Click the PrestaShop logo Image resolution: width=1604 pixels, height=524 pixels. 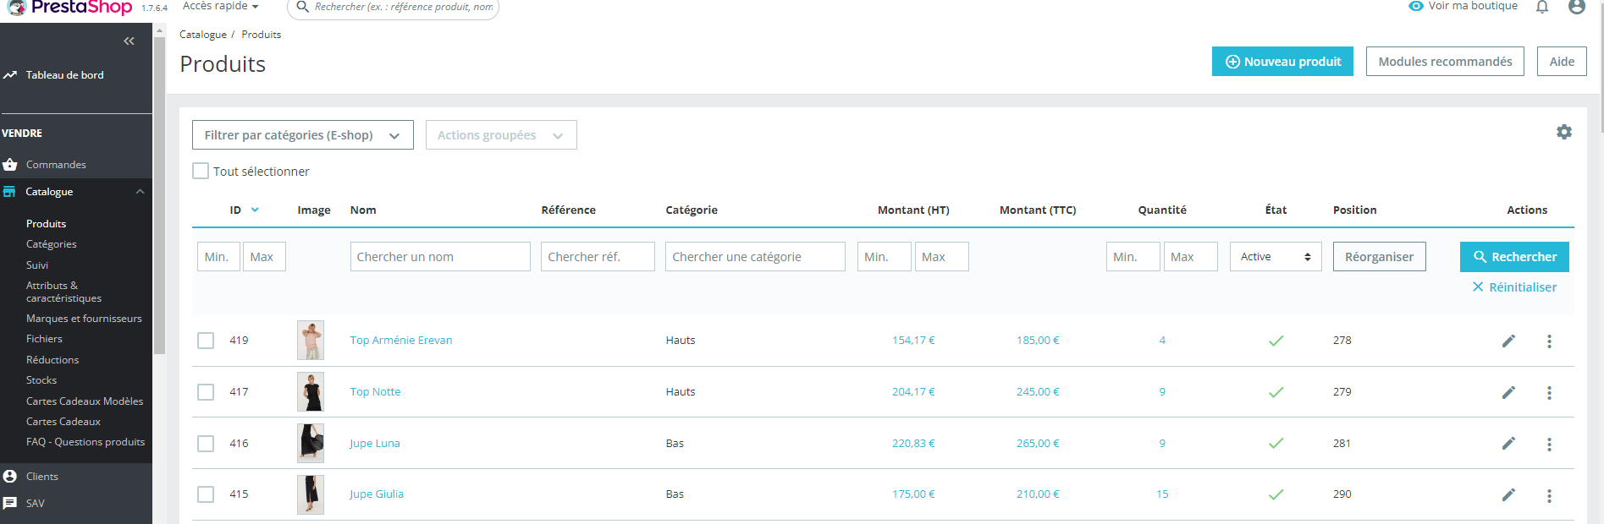point(69,8)
